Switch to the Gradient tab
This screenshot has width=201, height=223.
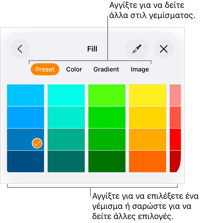[106, 69]
